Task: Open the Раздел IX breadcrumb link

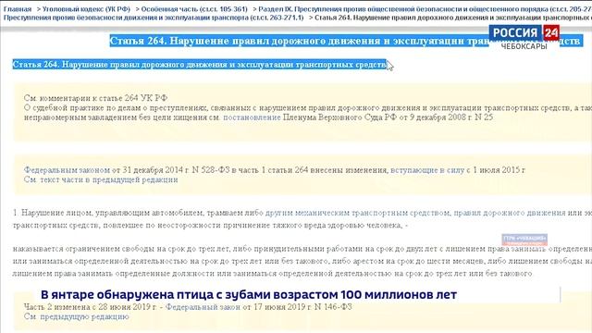Action: [x=425, y=8]
